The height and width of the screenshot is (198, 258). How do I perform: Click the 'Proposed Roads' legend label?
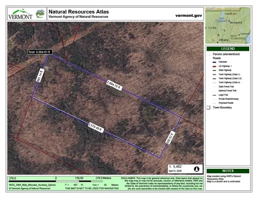(226, 103)
